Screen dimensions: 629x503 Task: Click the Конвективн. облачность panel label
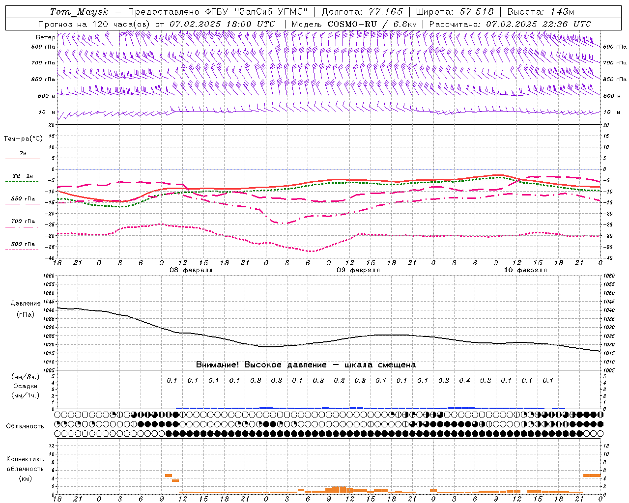click(x=25, y=464)
